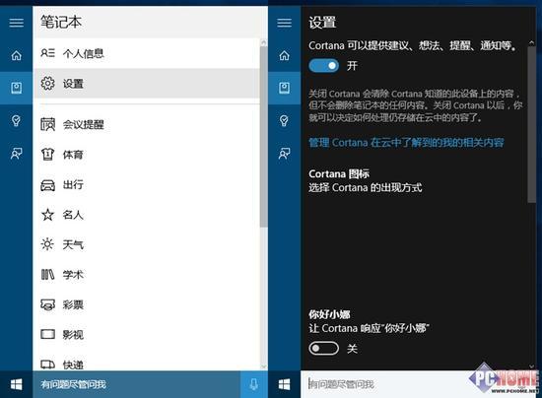Go to Home icon in left Cortana panel
Viewport: 542px width, 398px height.
click(16, 55)
